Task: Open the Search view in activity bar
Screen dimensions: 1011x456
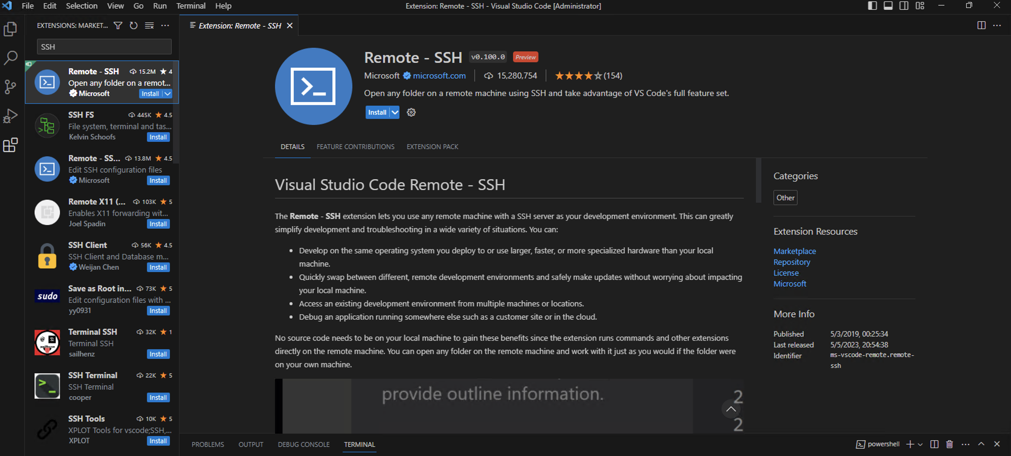Action: click(x=11, y=58)
